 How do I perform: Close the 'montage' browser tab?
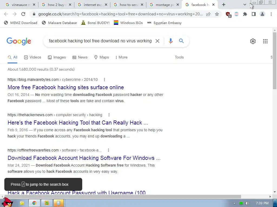click(x=178, y=5)
